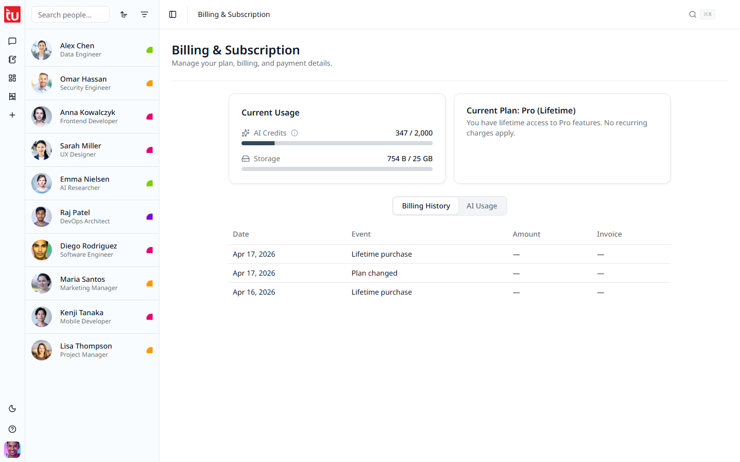Open help via the question mark icon

click(12, 429)
